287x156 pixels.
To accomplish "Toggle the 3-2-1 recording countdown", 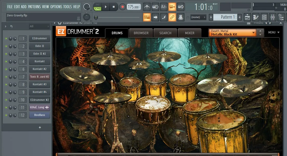I will (164, 7).
